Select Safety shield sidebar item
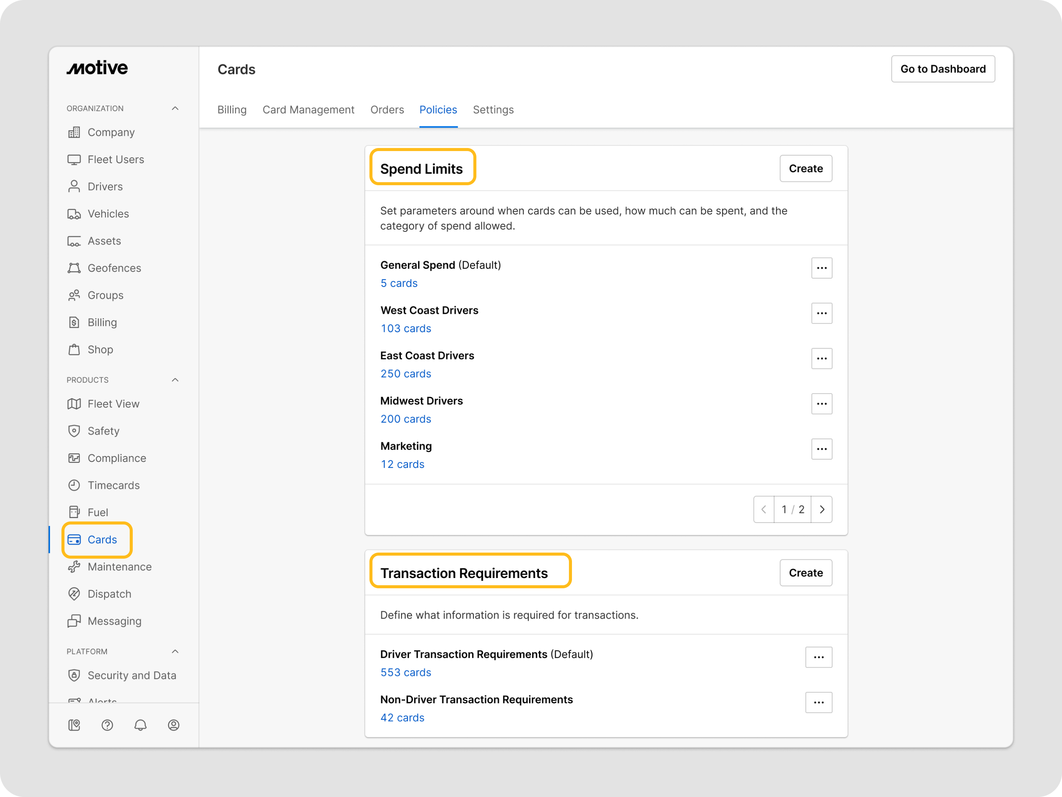The image size is (1062, 797). (x=103, y=431)
